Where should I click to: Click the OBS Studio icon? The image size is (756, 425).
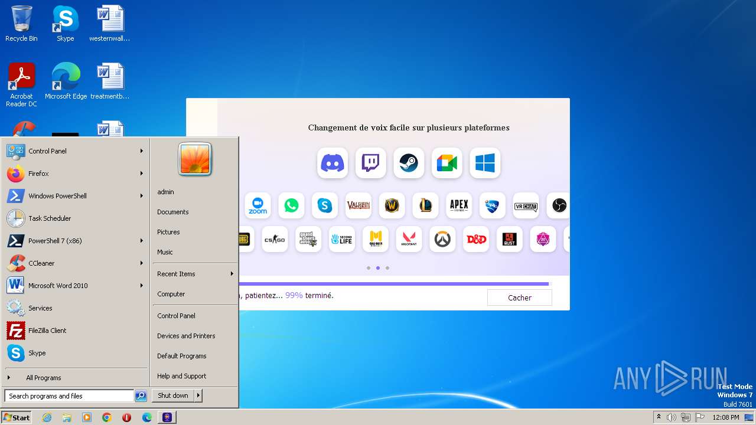(x=558, y=205)
